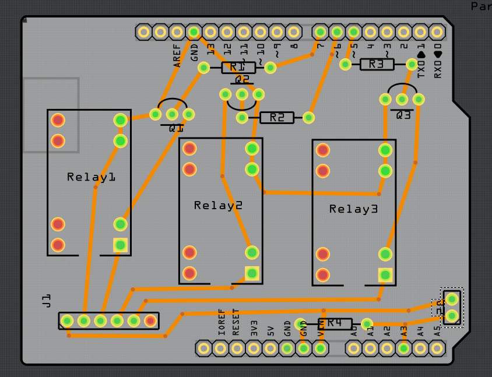Screen dimensions: 492x377
Task: Click the top header pad for pin 2
Action: (403, 32)
